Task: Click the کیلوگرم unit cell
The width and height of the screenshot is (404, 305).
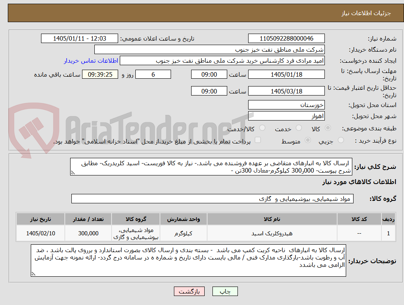Action: click(x=183, y=233)
